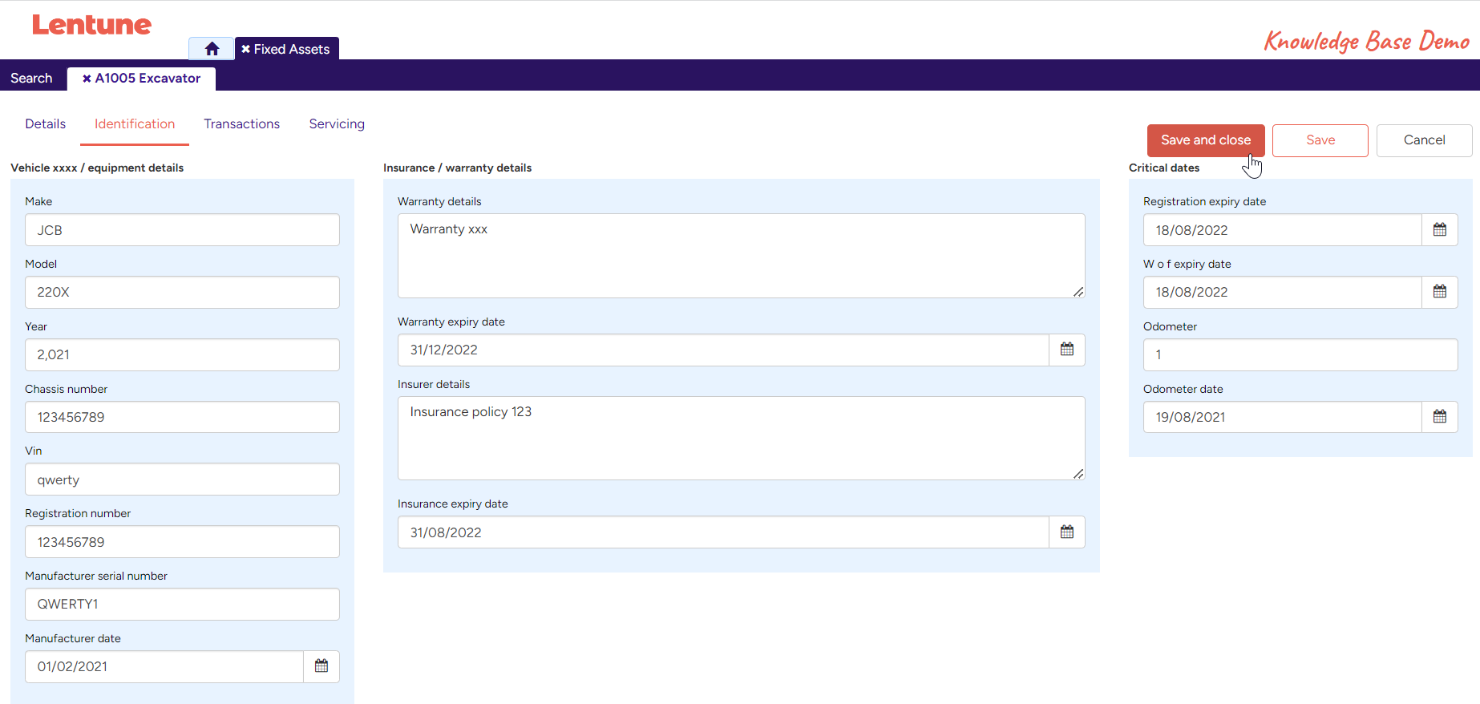
Task: Edit the Warranty details text area
Action: 742,256
